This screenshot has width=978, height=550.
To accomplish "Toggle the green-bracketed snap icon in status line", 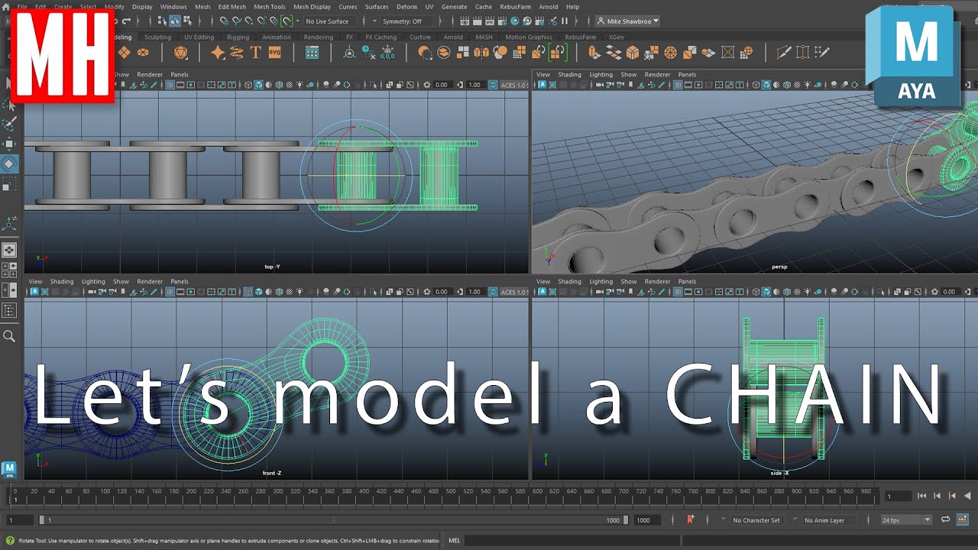I will click(287, 21).
